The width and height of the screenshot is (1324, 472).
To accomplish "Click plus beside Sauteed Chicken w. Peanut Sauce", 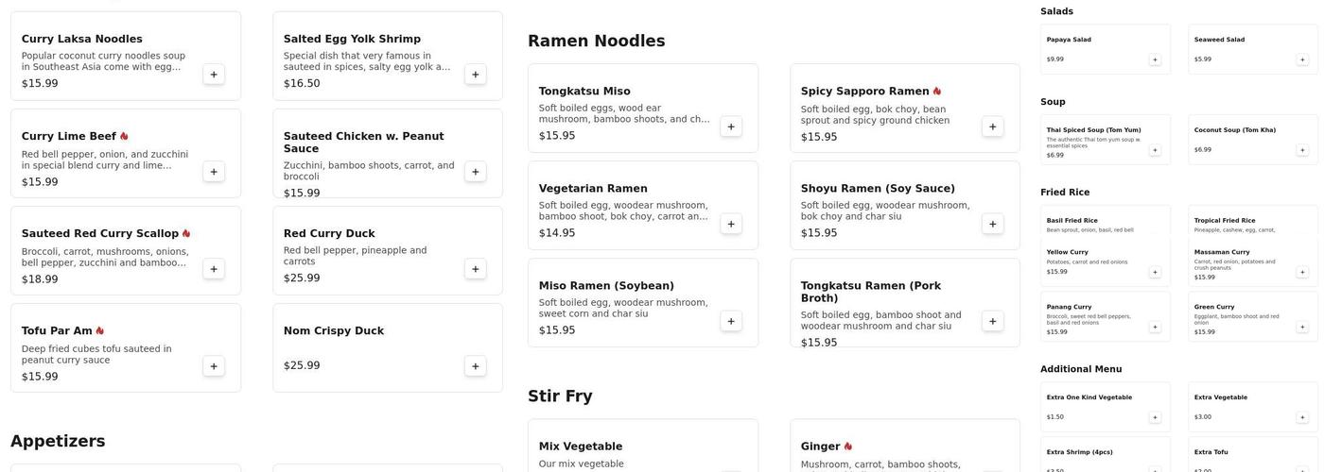I will click(x=476, y=172).
